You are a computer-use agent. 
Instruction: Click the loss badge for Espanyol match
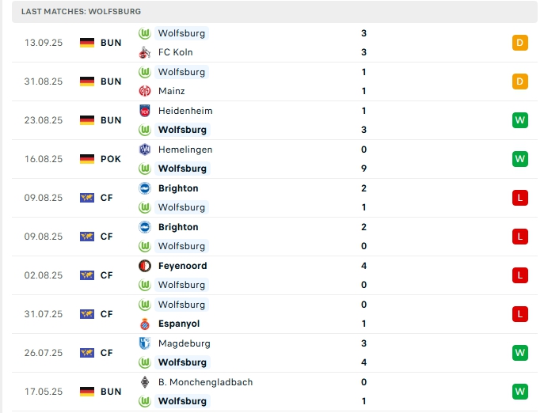520,314
